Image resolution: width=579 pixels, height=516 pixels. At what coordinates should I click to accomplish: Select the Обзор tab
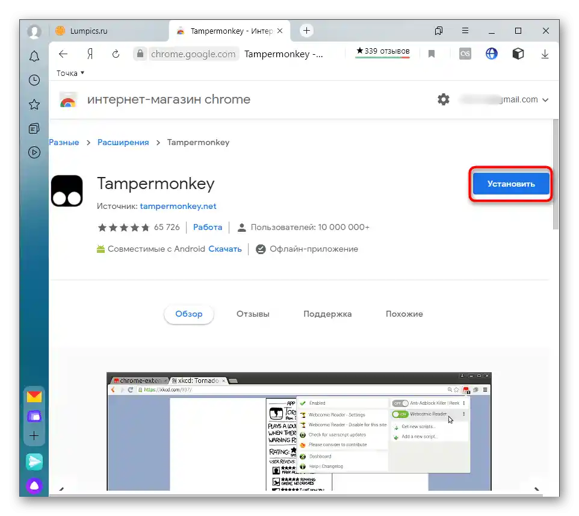tap(189, 314)
